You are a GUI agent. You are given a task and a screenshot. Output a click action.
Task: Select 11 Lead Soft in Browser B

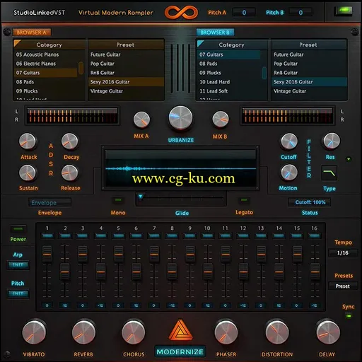point(229,91)
